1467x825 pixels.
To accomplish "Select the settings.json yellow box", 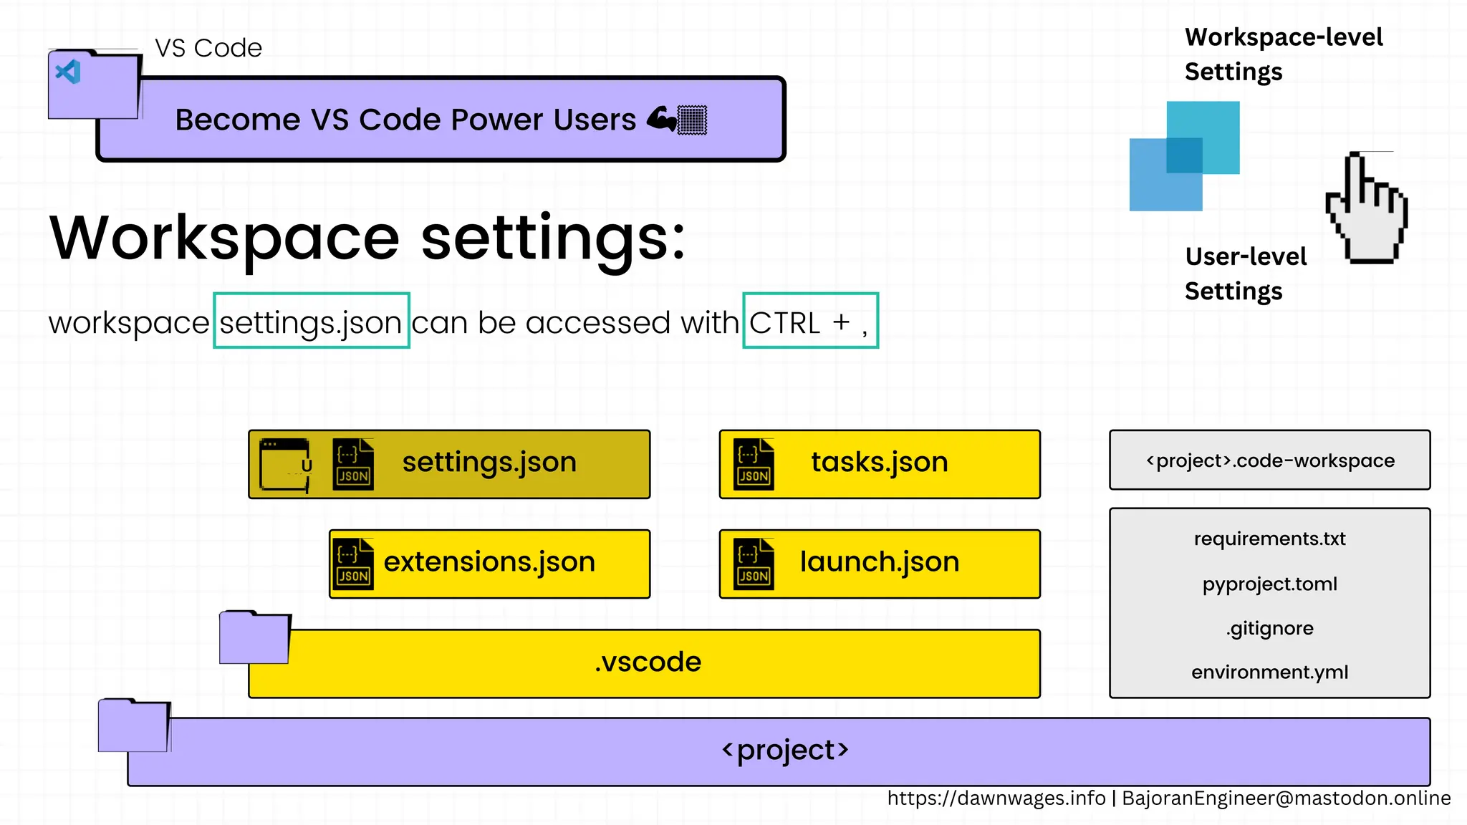I will [x=449, y=464].
